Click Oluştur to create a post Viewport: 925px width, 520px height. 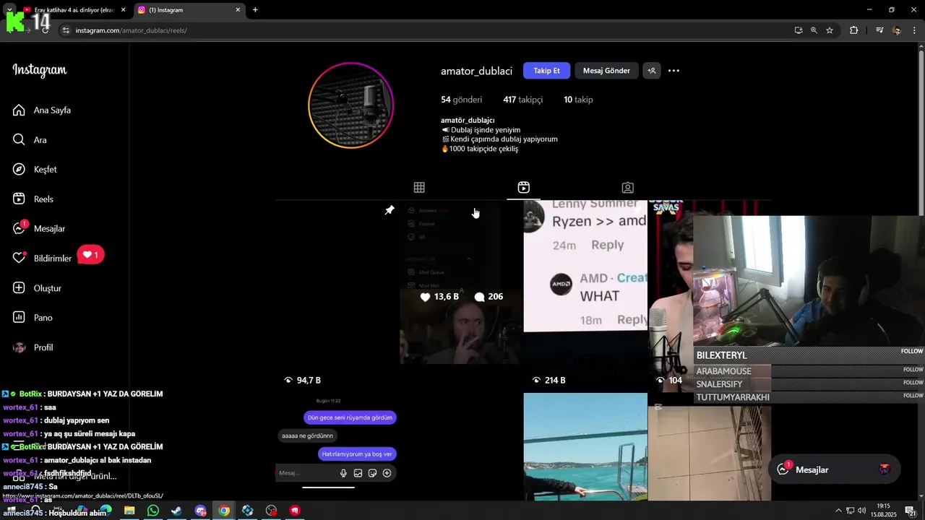(38, 288)
